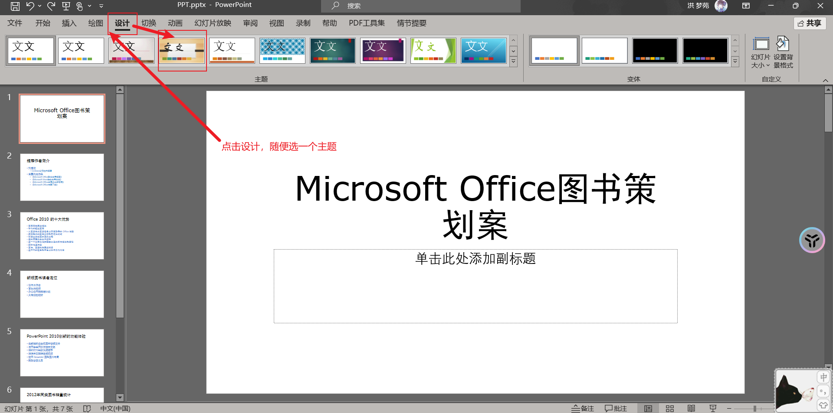Screen dimensions: 833x413
Task: Click 设置背景格式 format background button
Action: coord(783,53)
